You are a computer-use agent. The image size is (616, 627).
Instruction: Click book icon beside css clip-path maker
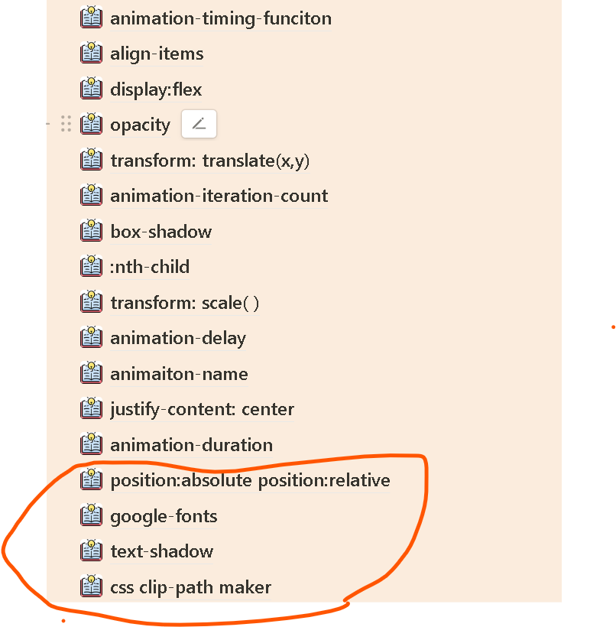tap(91, 586)
